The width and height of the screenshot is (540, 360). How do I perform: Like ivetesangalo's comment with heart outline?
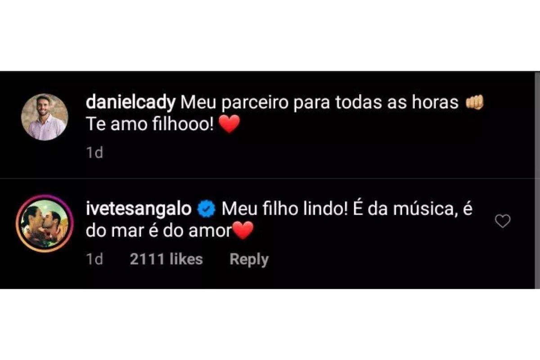(502, 221)
